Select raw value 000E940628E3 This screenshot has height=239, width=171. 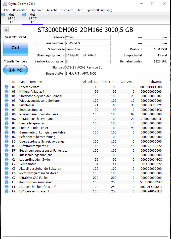pos(151,191)
